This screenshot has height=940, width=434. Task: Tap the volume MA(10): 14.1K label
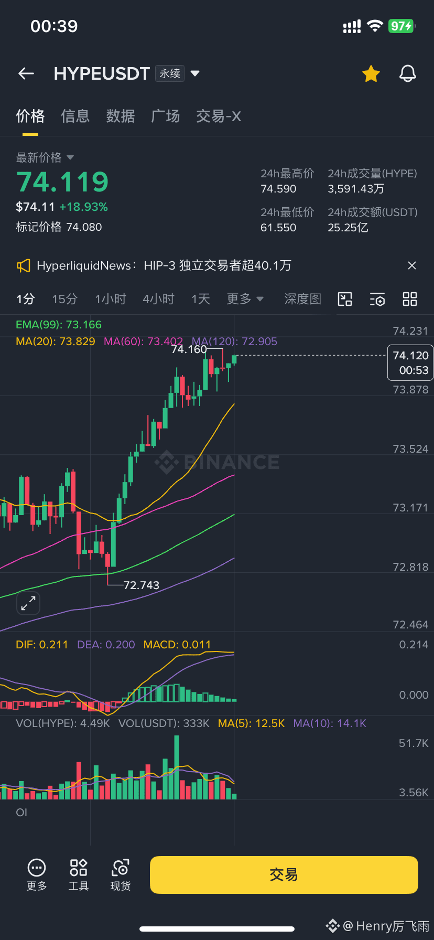click(x=330, y=723)
